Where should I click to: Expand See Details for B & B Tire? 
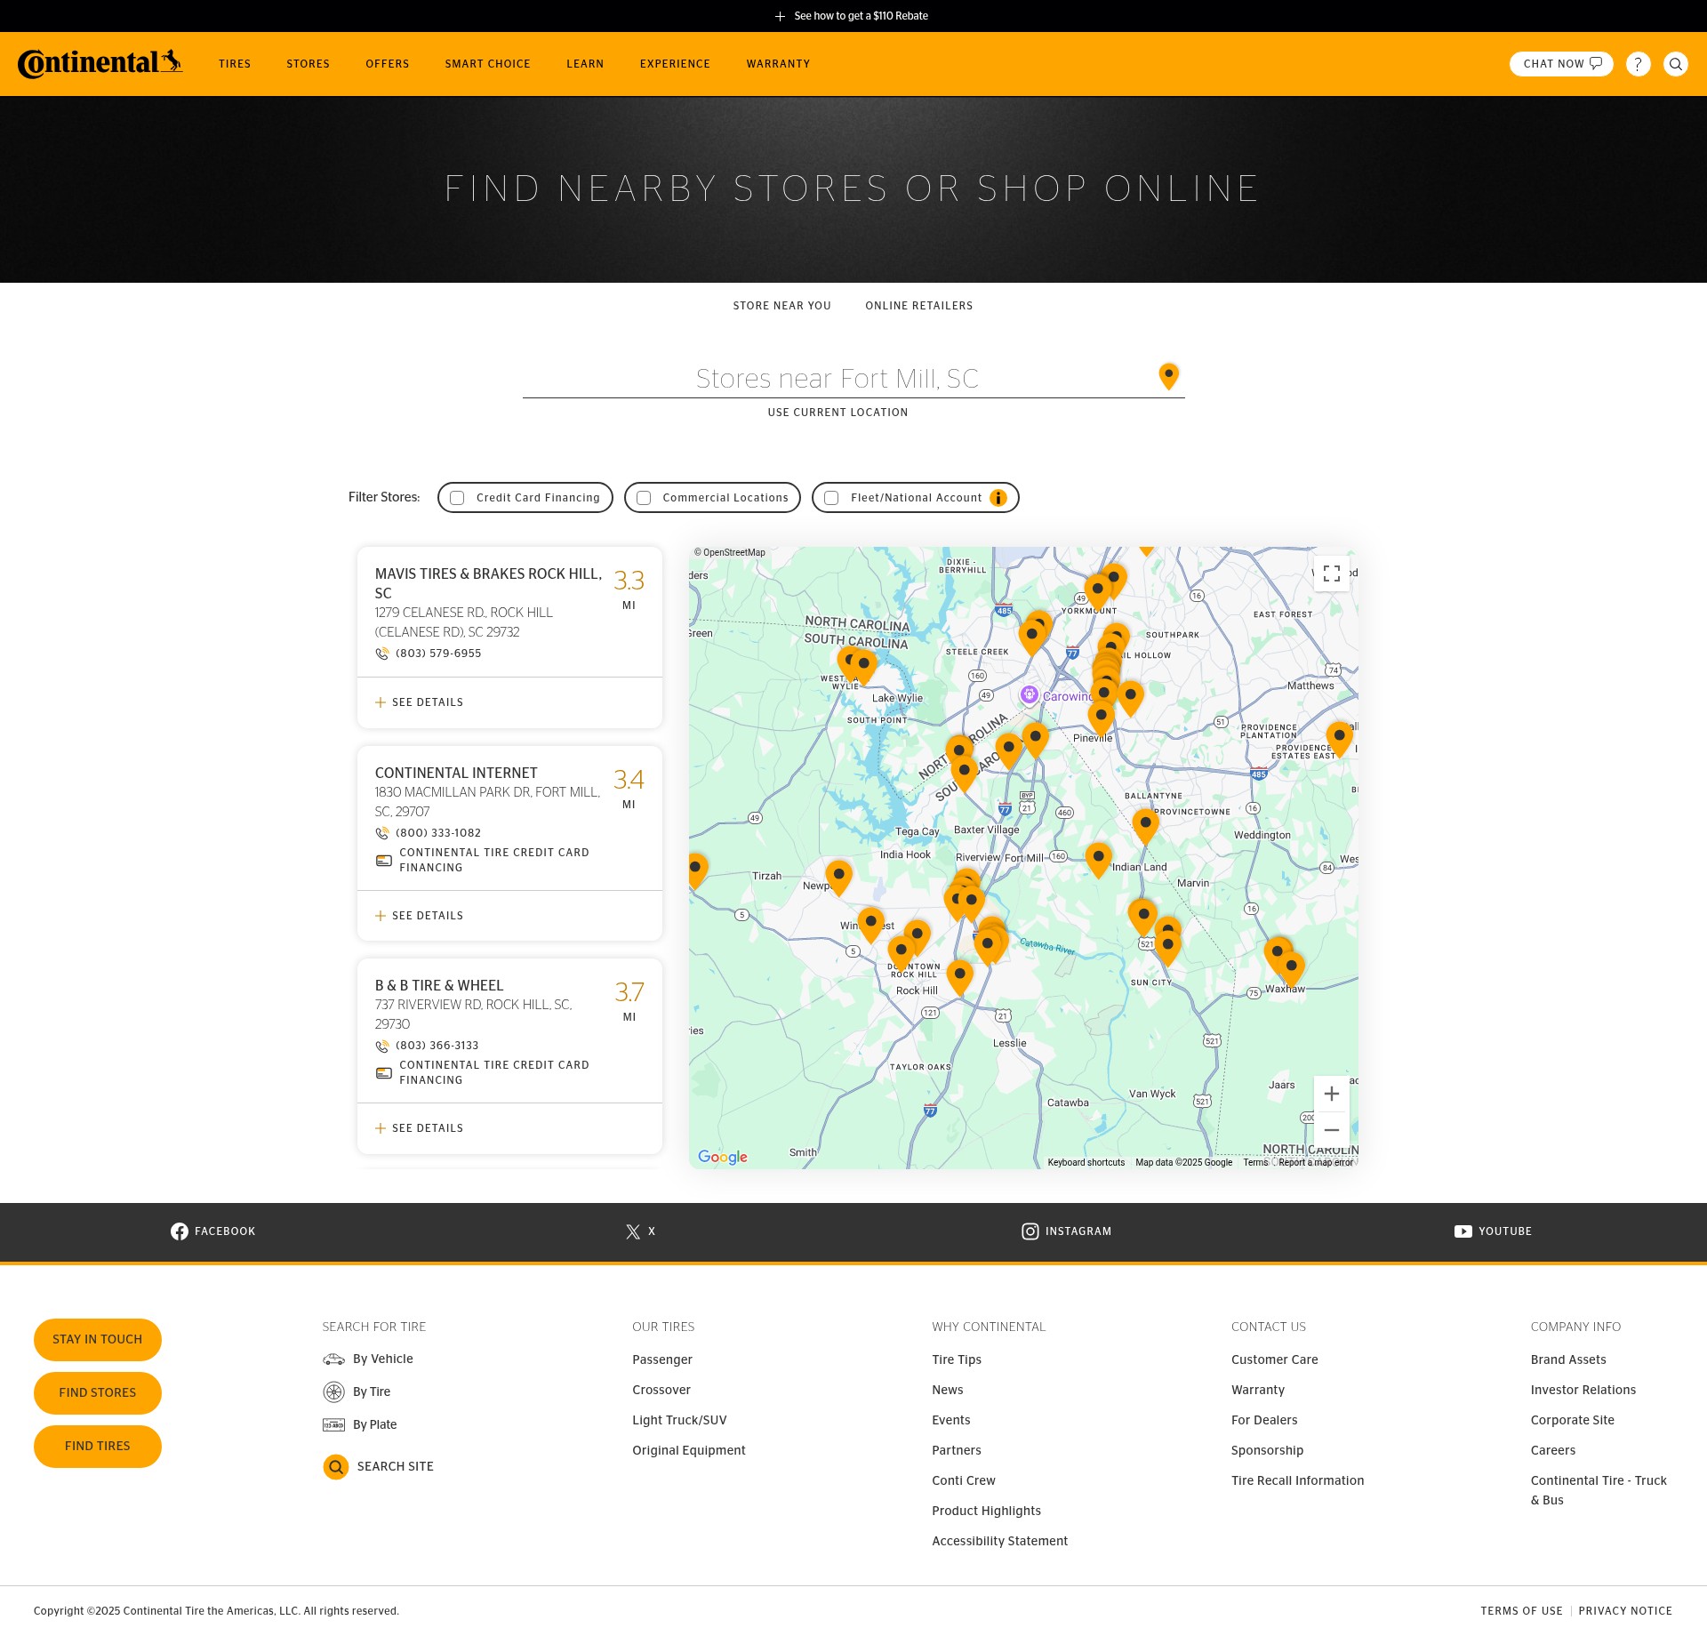click(420, 1128)
